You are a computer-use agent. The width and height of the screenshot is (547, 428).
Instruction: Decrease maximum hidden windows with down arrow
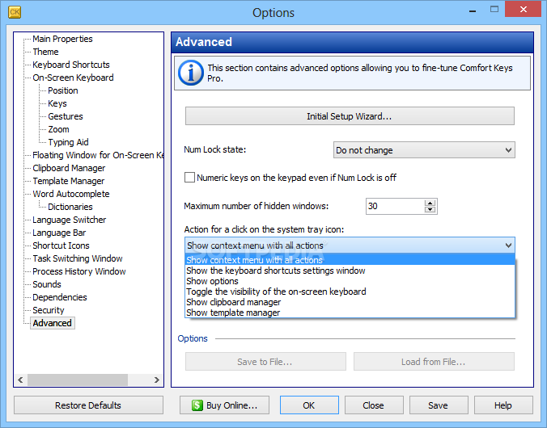tap(430, 209)
